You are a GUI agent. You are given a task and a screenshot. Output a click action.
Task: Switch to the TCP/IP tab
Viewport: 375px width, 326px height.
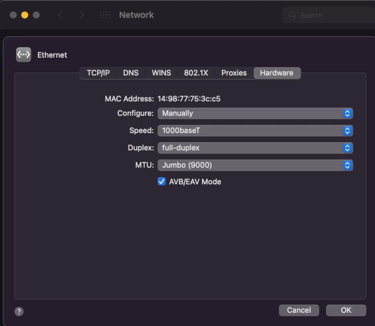pos(98,73)
